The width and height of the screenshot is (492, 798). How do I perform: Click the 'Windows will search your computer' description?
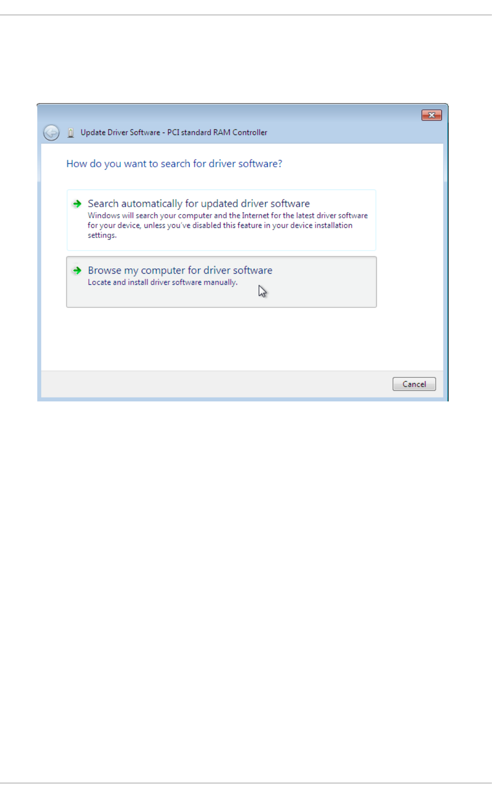(228, 215)
